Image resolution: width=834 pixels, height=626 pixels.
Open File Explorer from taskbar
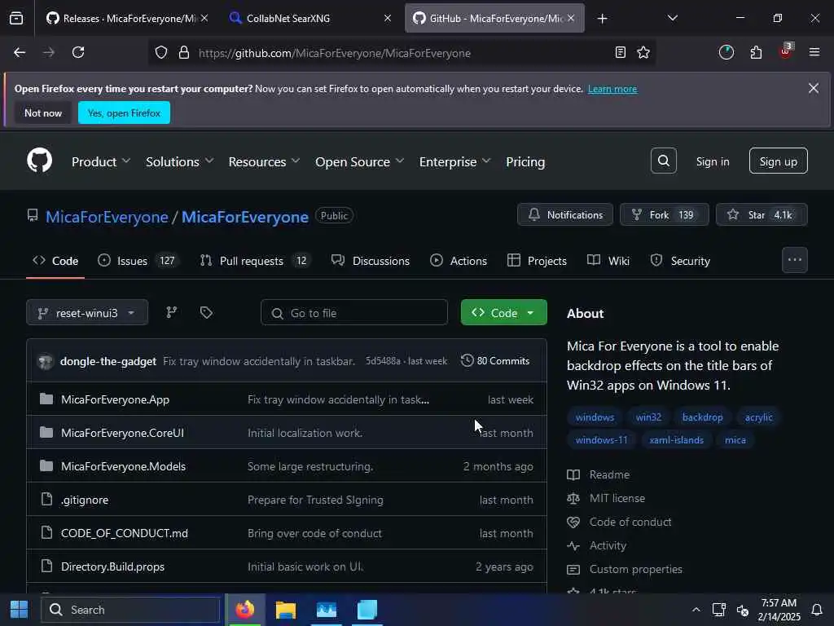tap(286, 610)
